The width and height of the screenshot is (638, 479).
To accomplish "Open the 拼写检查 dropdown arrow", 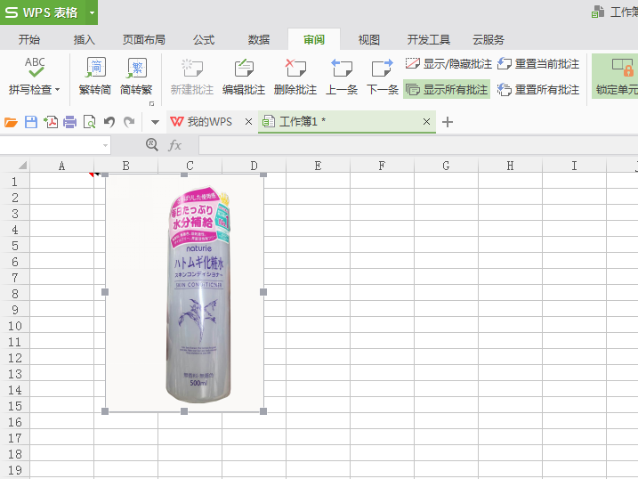I will click(x=57, y=90).
